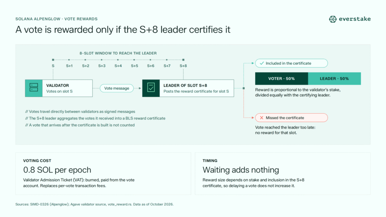Image resolution: width=386 pixels, height=217 pixels.
Task: Click the square junction node after leader box
Action: point(244,88)
